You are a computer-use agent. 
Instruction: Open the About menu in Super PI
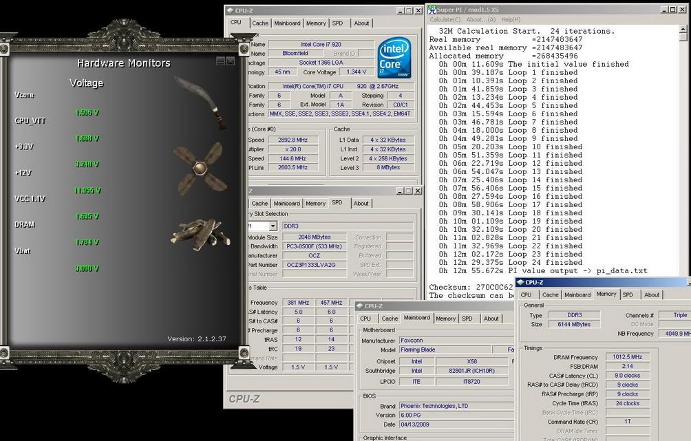pyautogui.click(x=480, y=19)
